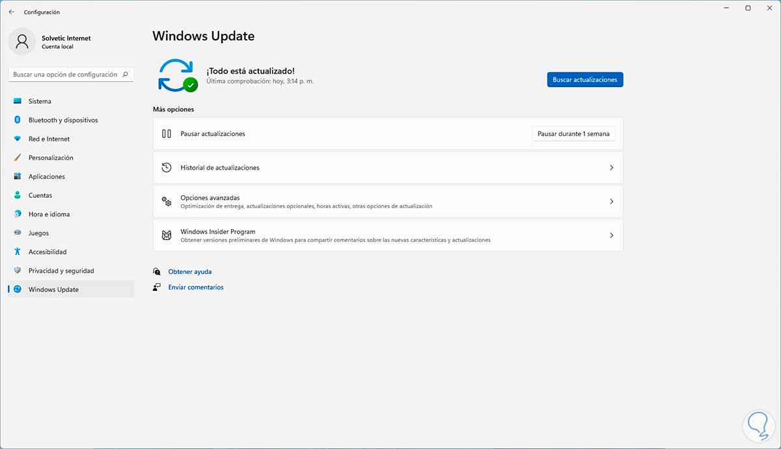Open Historial de actualizaciones row
Image resolution: width=781 pixels, height=449 pixels.
click(x=388, y=168)
